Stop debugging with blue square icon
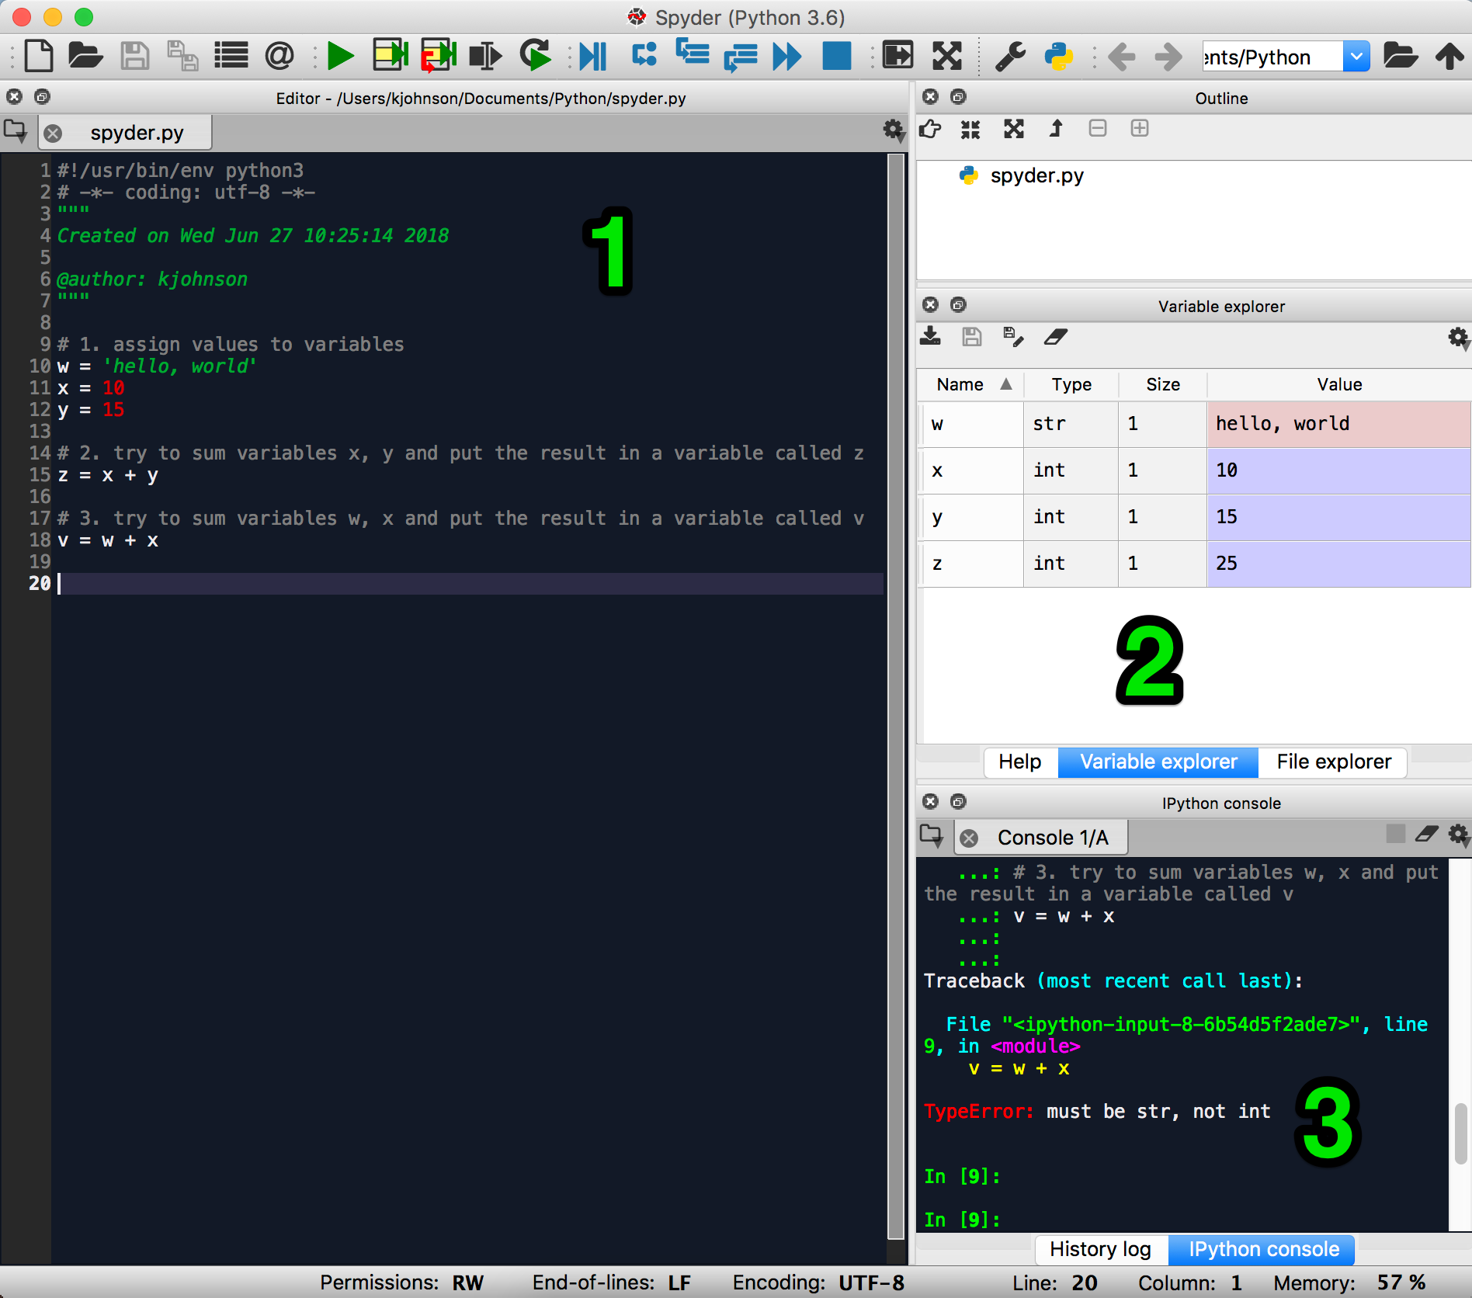Image resolution: width=1472 pixels, height=1298 pixels. (837, 56)
